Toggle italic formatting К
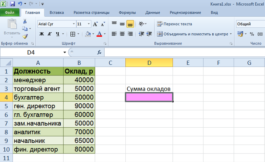265x162 pixels. tap(50, 34)
